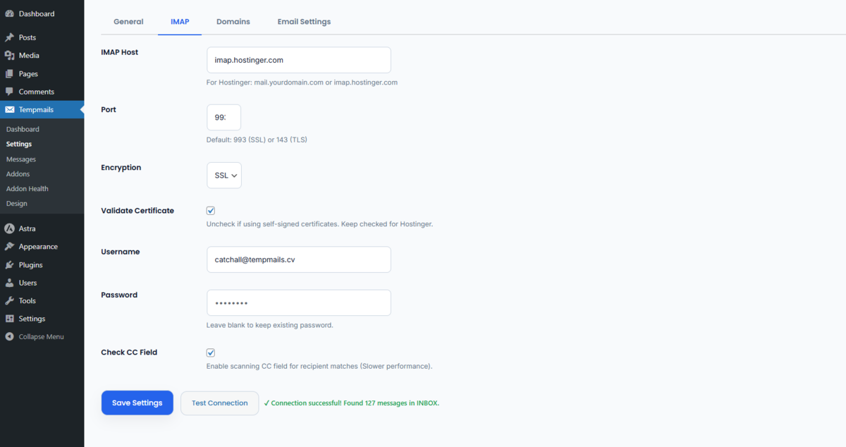Click the Save Settings button
The width and height of the screenshot is (846, 447).
137,403
